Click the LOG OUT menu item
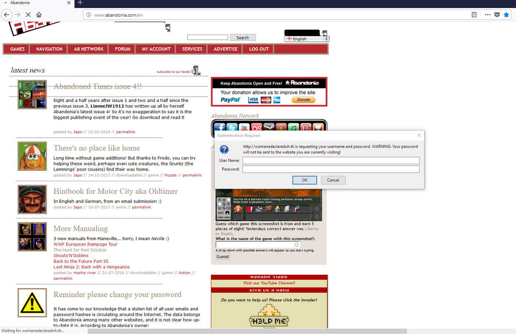This screenshot has height=334, width=516. tap(259, 49)
